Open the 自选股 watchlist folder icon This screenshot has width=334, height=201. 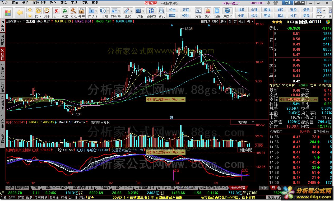click(x=91, y=11)
